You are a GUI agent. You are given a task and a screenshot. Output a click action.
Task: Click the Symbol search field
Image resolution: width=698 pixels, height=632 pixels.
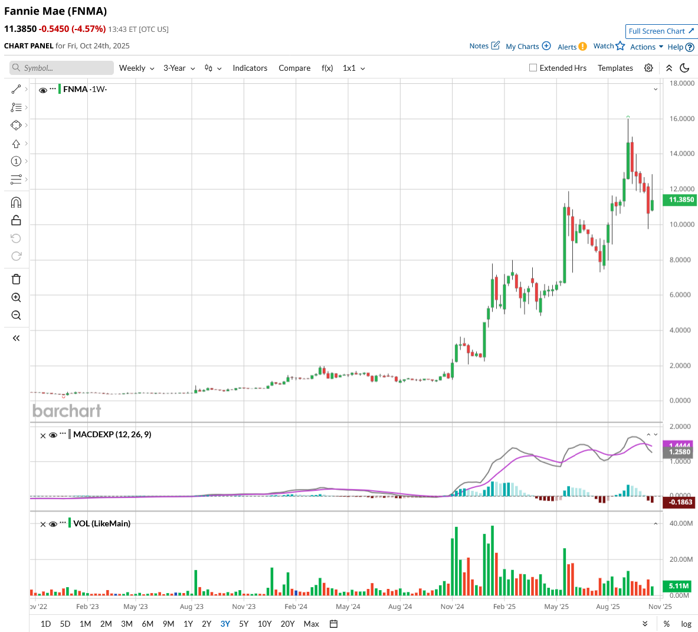(x=61, y=68)
